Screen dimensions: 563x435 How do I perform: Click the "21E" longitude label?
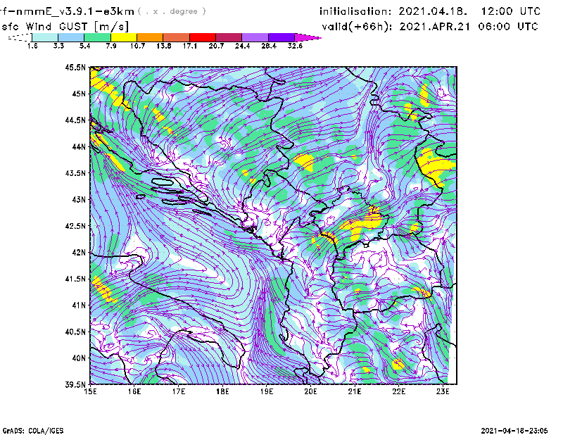tap(355, 391)
